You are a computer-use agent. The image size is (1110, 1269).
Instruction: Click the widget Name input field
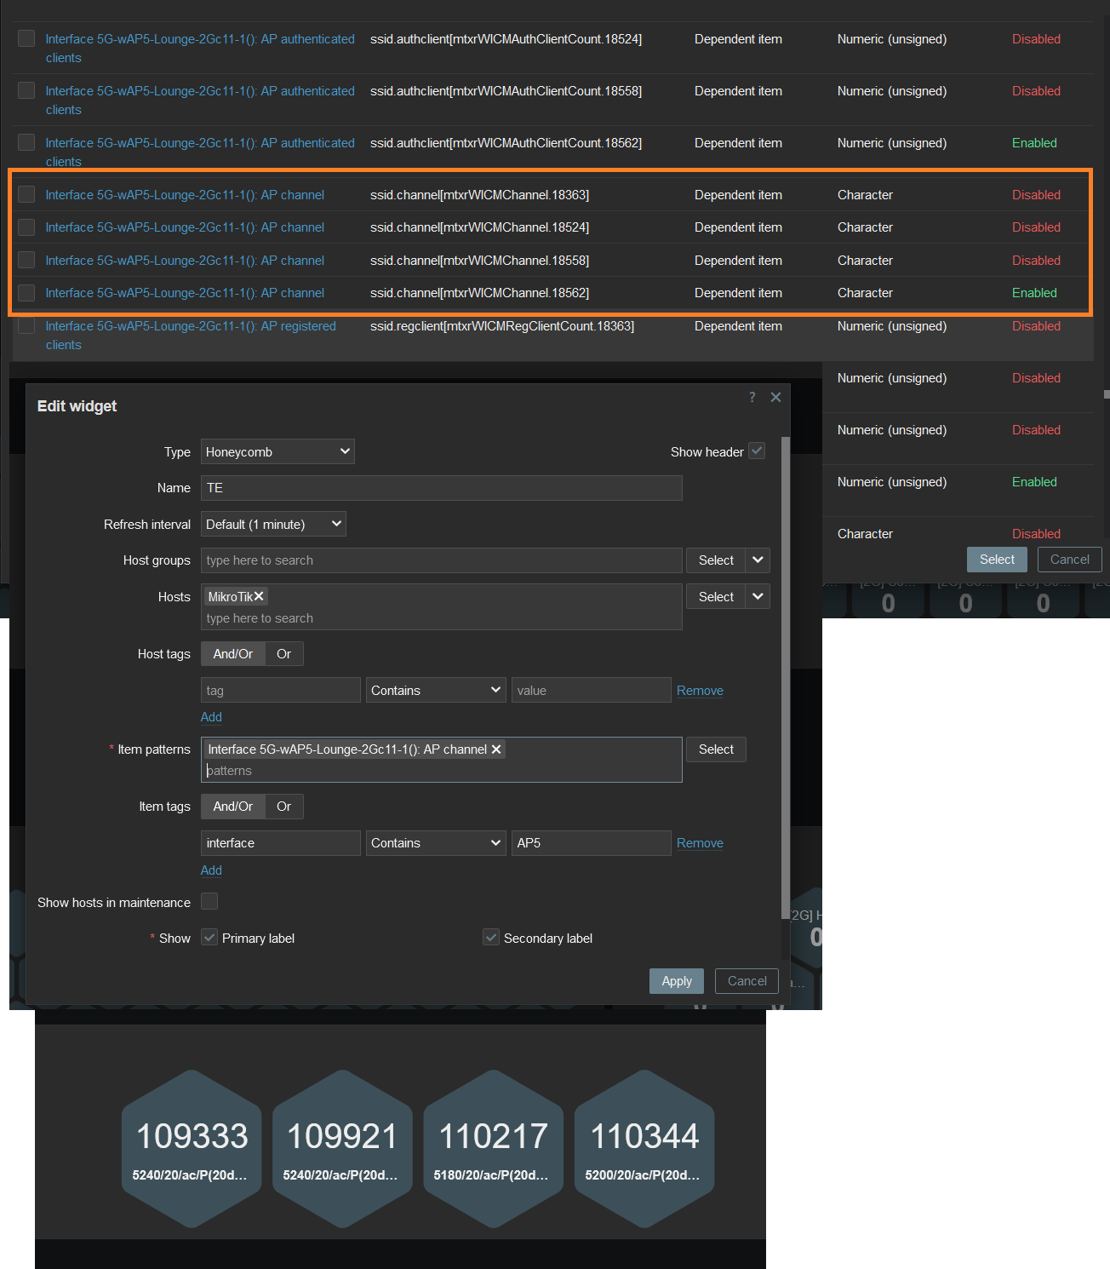[x=441, y=488]
